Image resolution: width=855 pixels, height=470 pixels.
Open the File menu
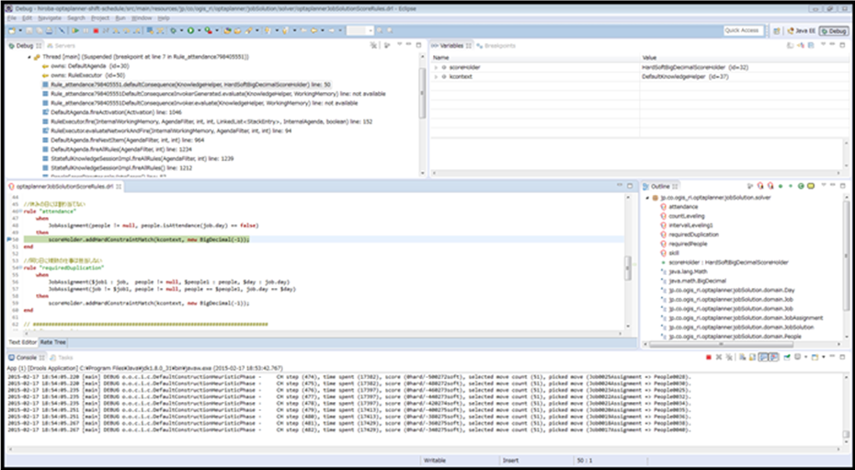11,18
